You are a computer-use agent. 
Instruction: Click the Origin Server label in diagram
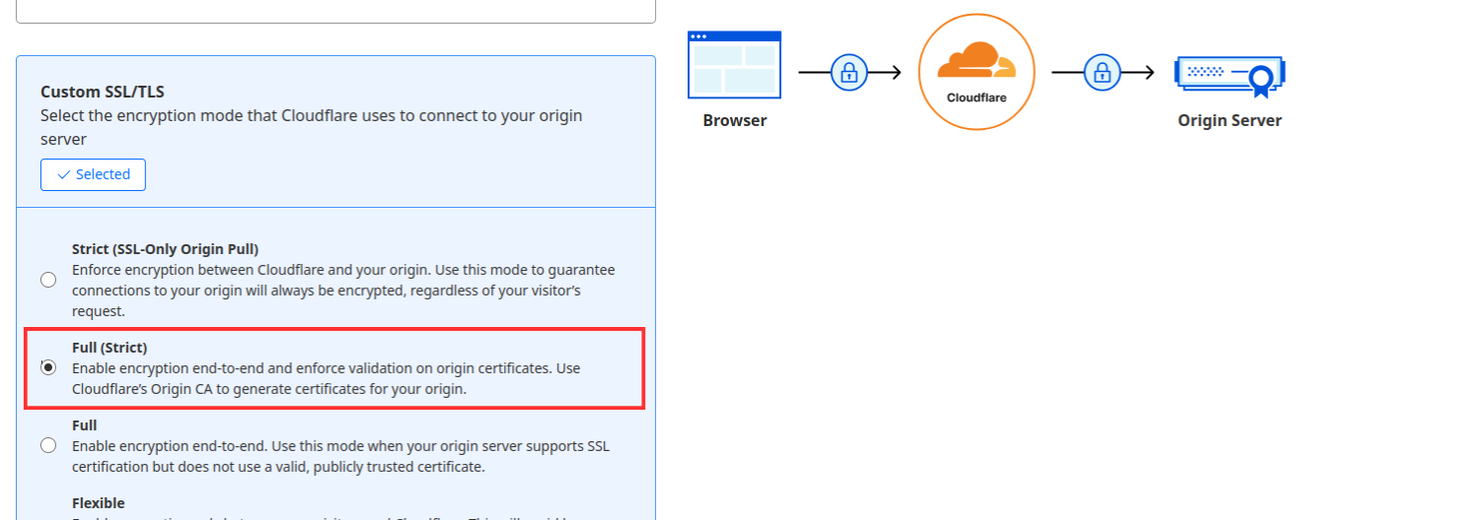pos(1230,120)
